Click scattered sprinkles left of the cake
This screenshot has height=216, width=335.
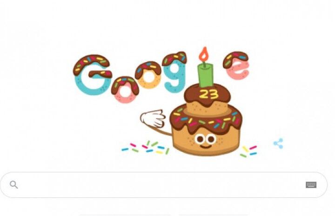[146, 147]
